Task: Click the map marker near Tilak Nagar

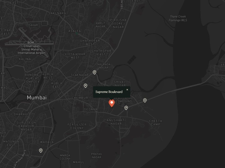Action: pyautogui.click(x=94, y=72)
